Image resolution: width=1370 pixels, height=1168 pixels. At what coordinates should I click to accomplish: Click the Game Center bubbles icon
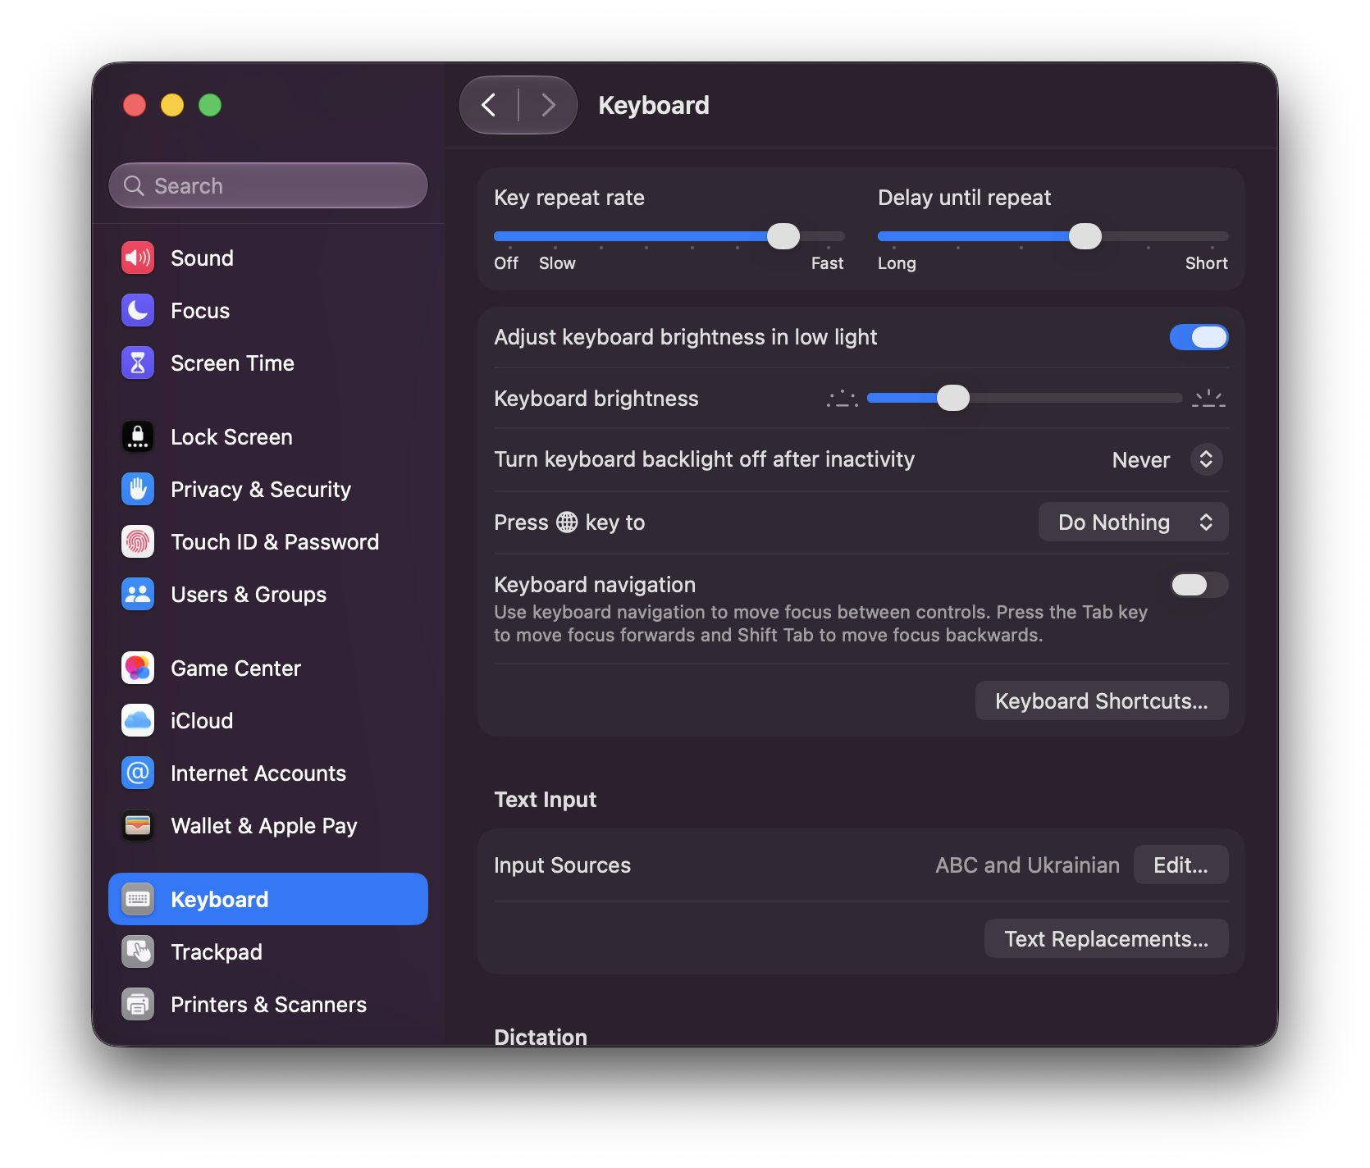[x=138, y=668]
